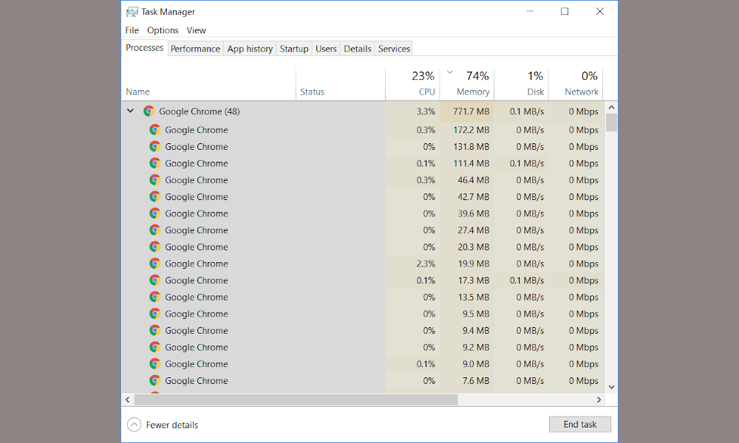Click the Chrome icon in the 172.2 MB row
739x443 pixels.
[x=154, y=130]
